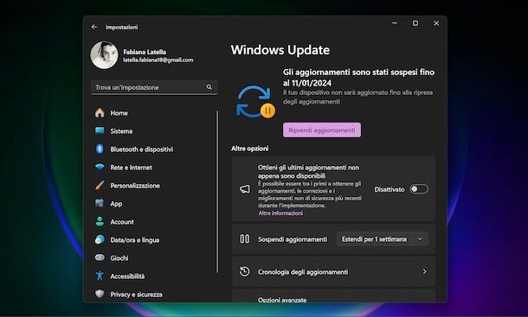Click the megaphone icon for latest updates
The height and width of the screenshot is (317, 528).
pos(245,189)
